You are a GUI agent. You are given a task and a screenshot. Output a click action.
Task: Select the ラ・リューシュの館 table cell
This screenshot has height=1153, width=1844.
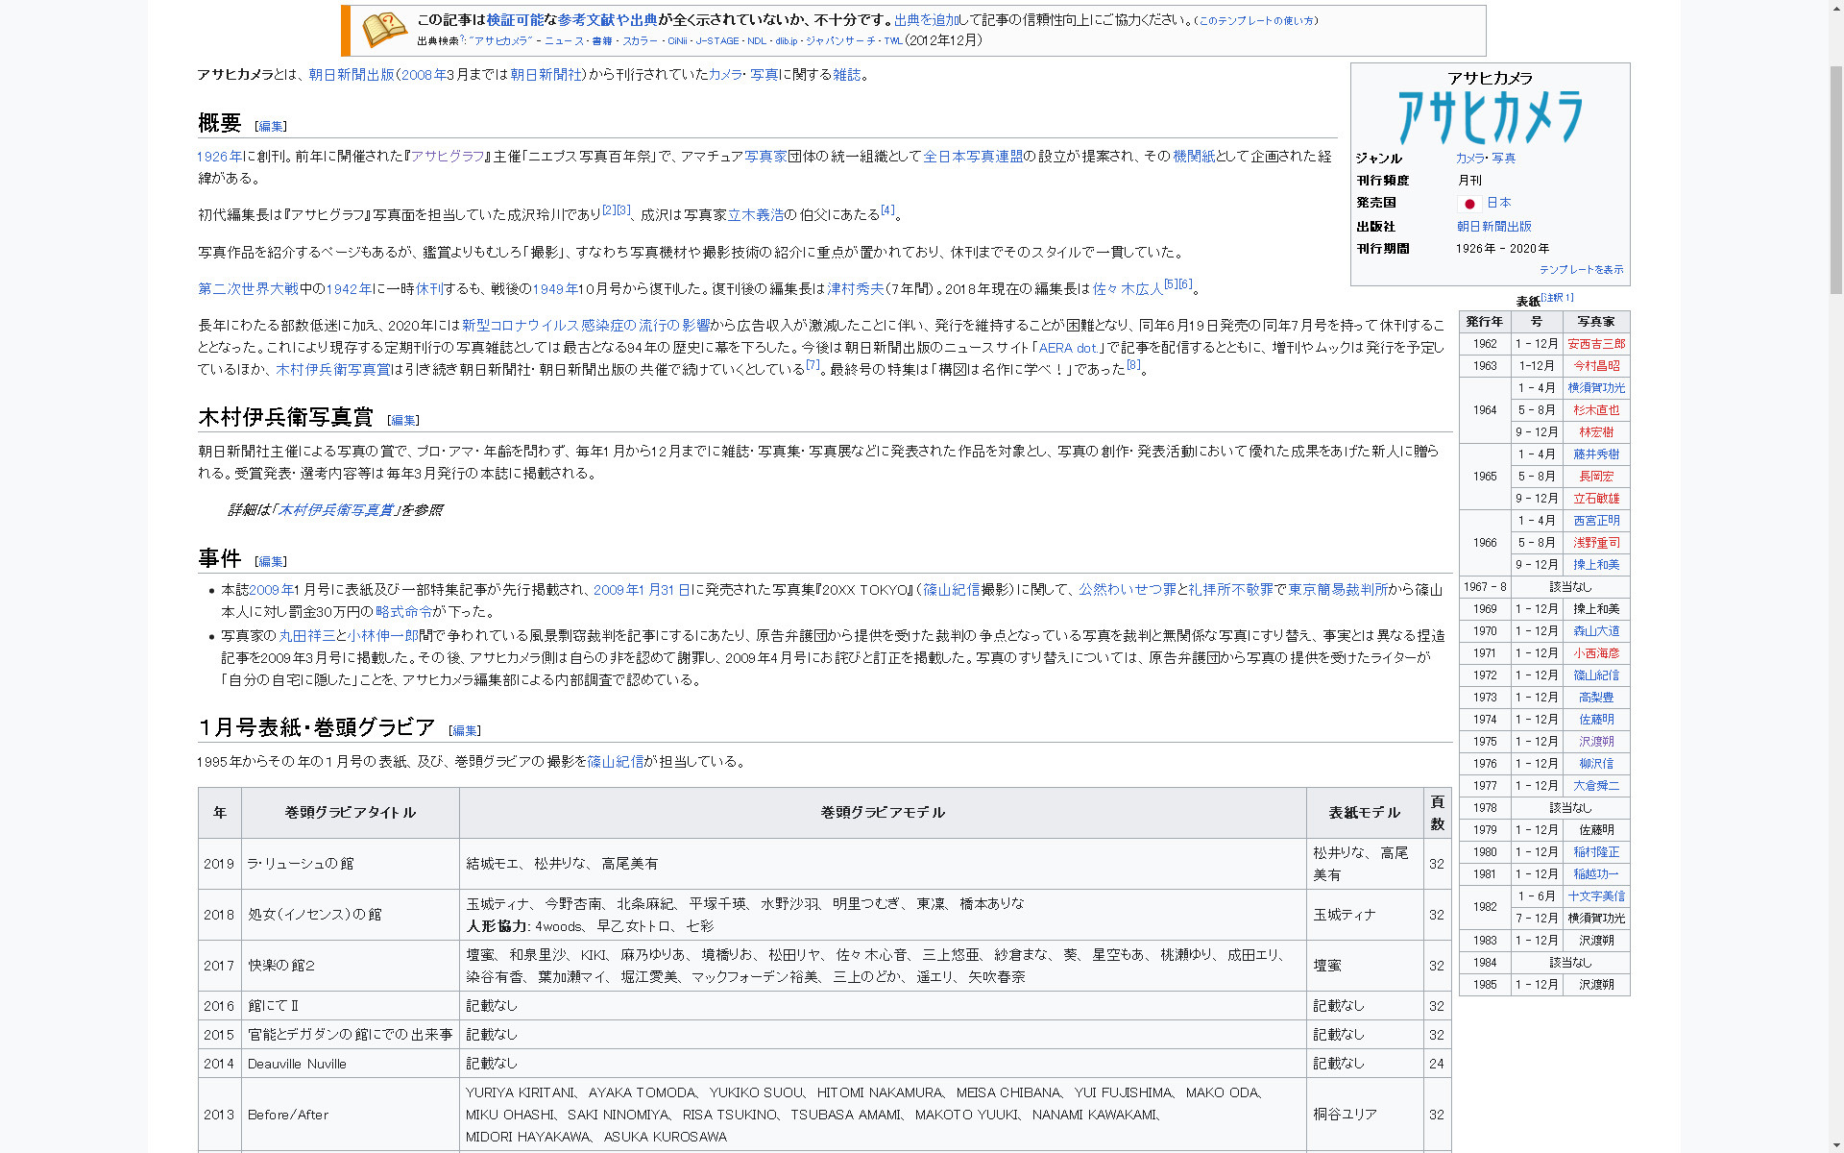(351, 864)
